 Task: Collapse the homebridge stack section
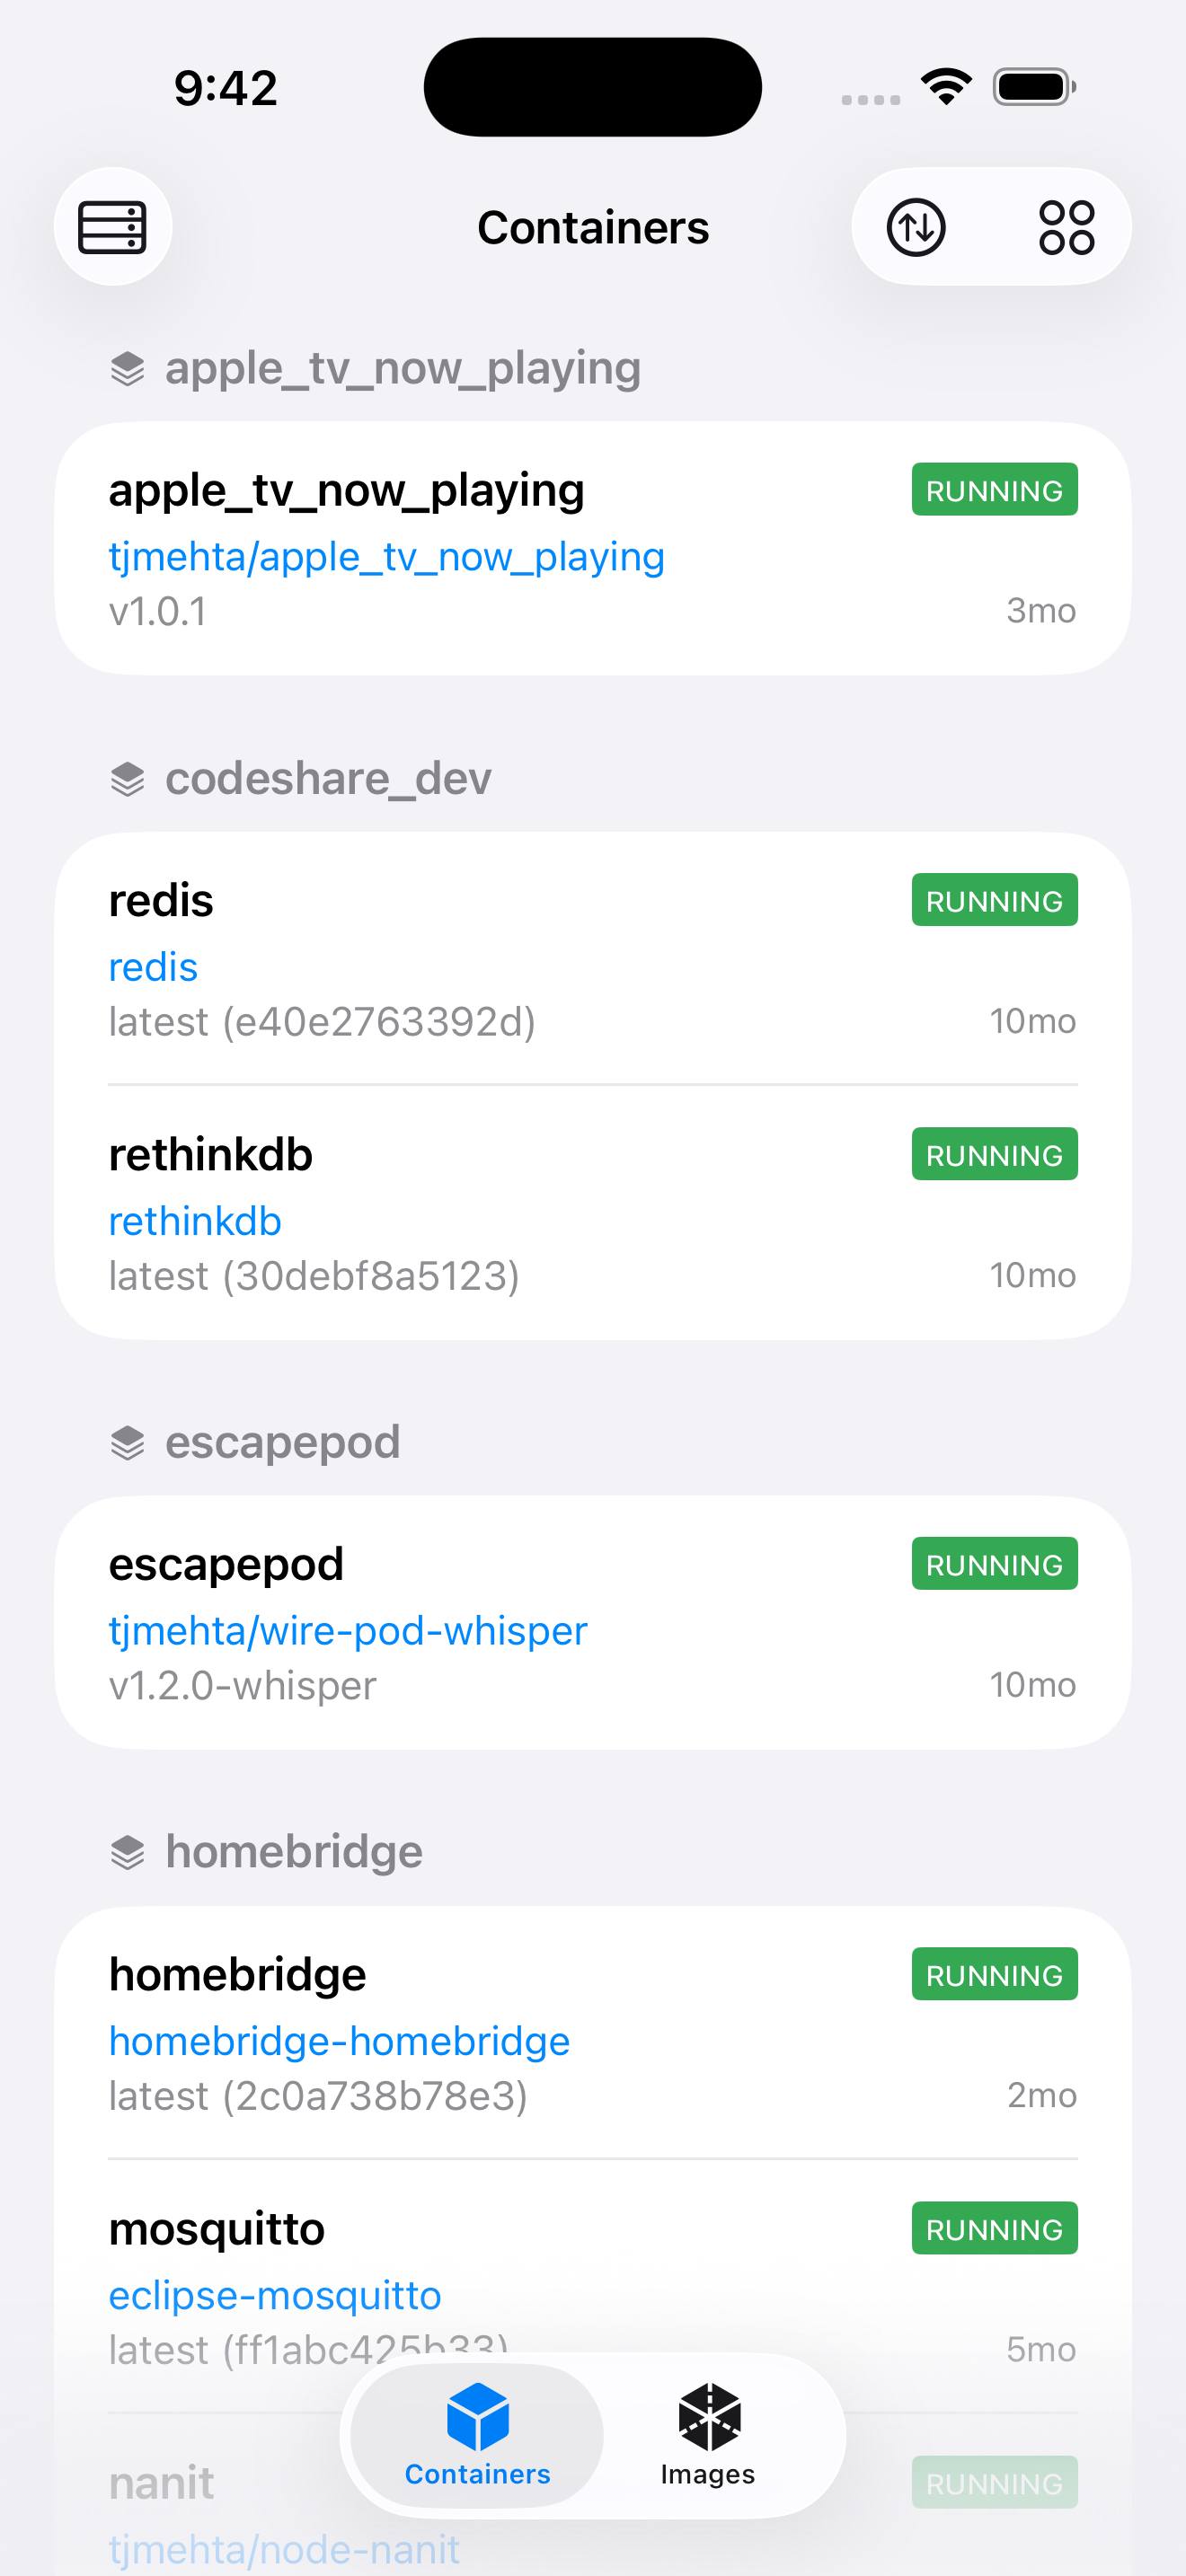[295, 1851]
